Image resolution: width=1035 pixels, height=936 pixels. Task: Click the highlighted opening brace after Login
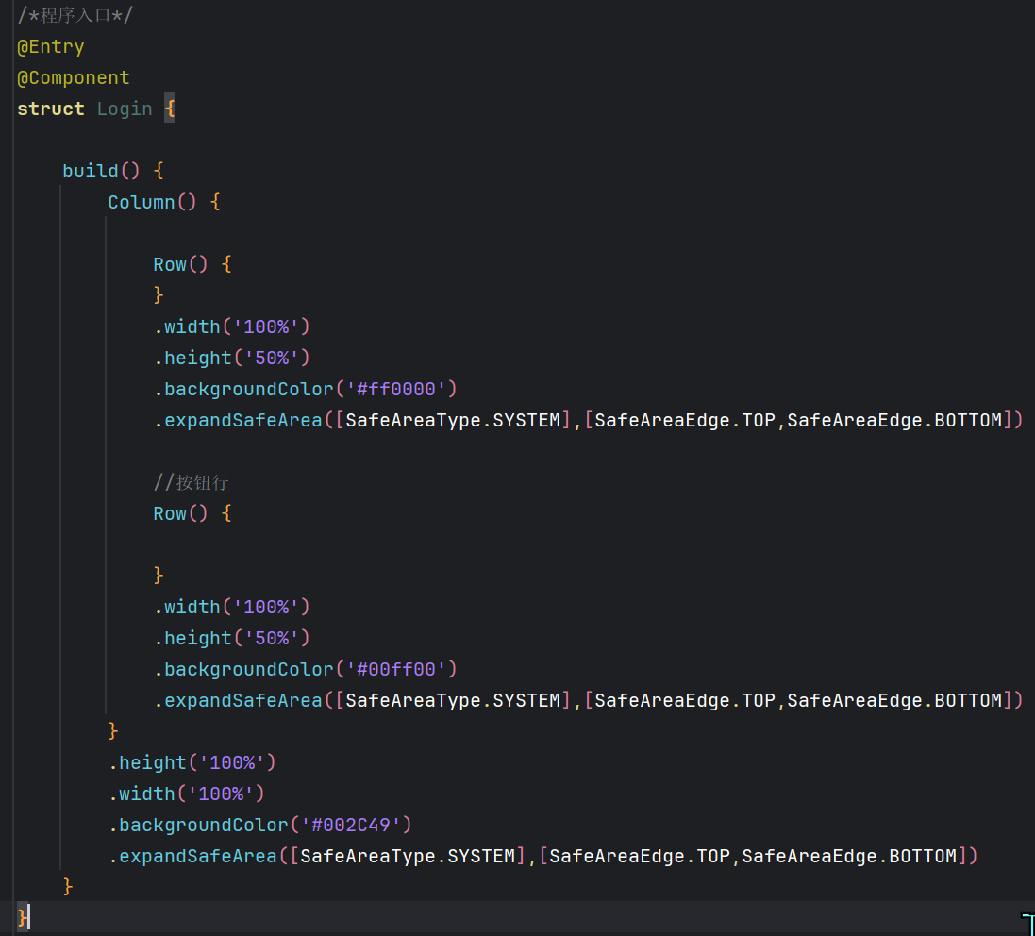[x=170, y=109]
